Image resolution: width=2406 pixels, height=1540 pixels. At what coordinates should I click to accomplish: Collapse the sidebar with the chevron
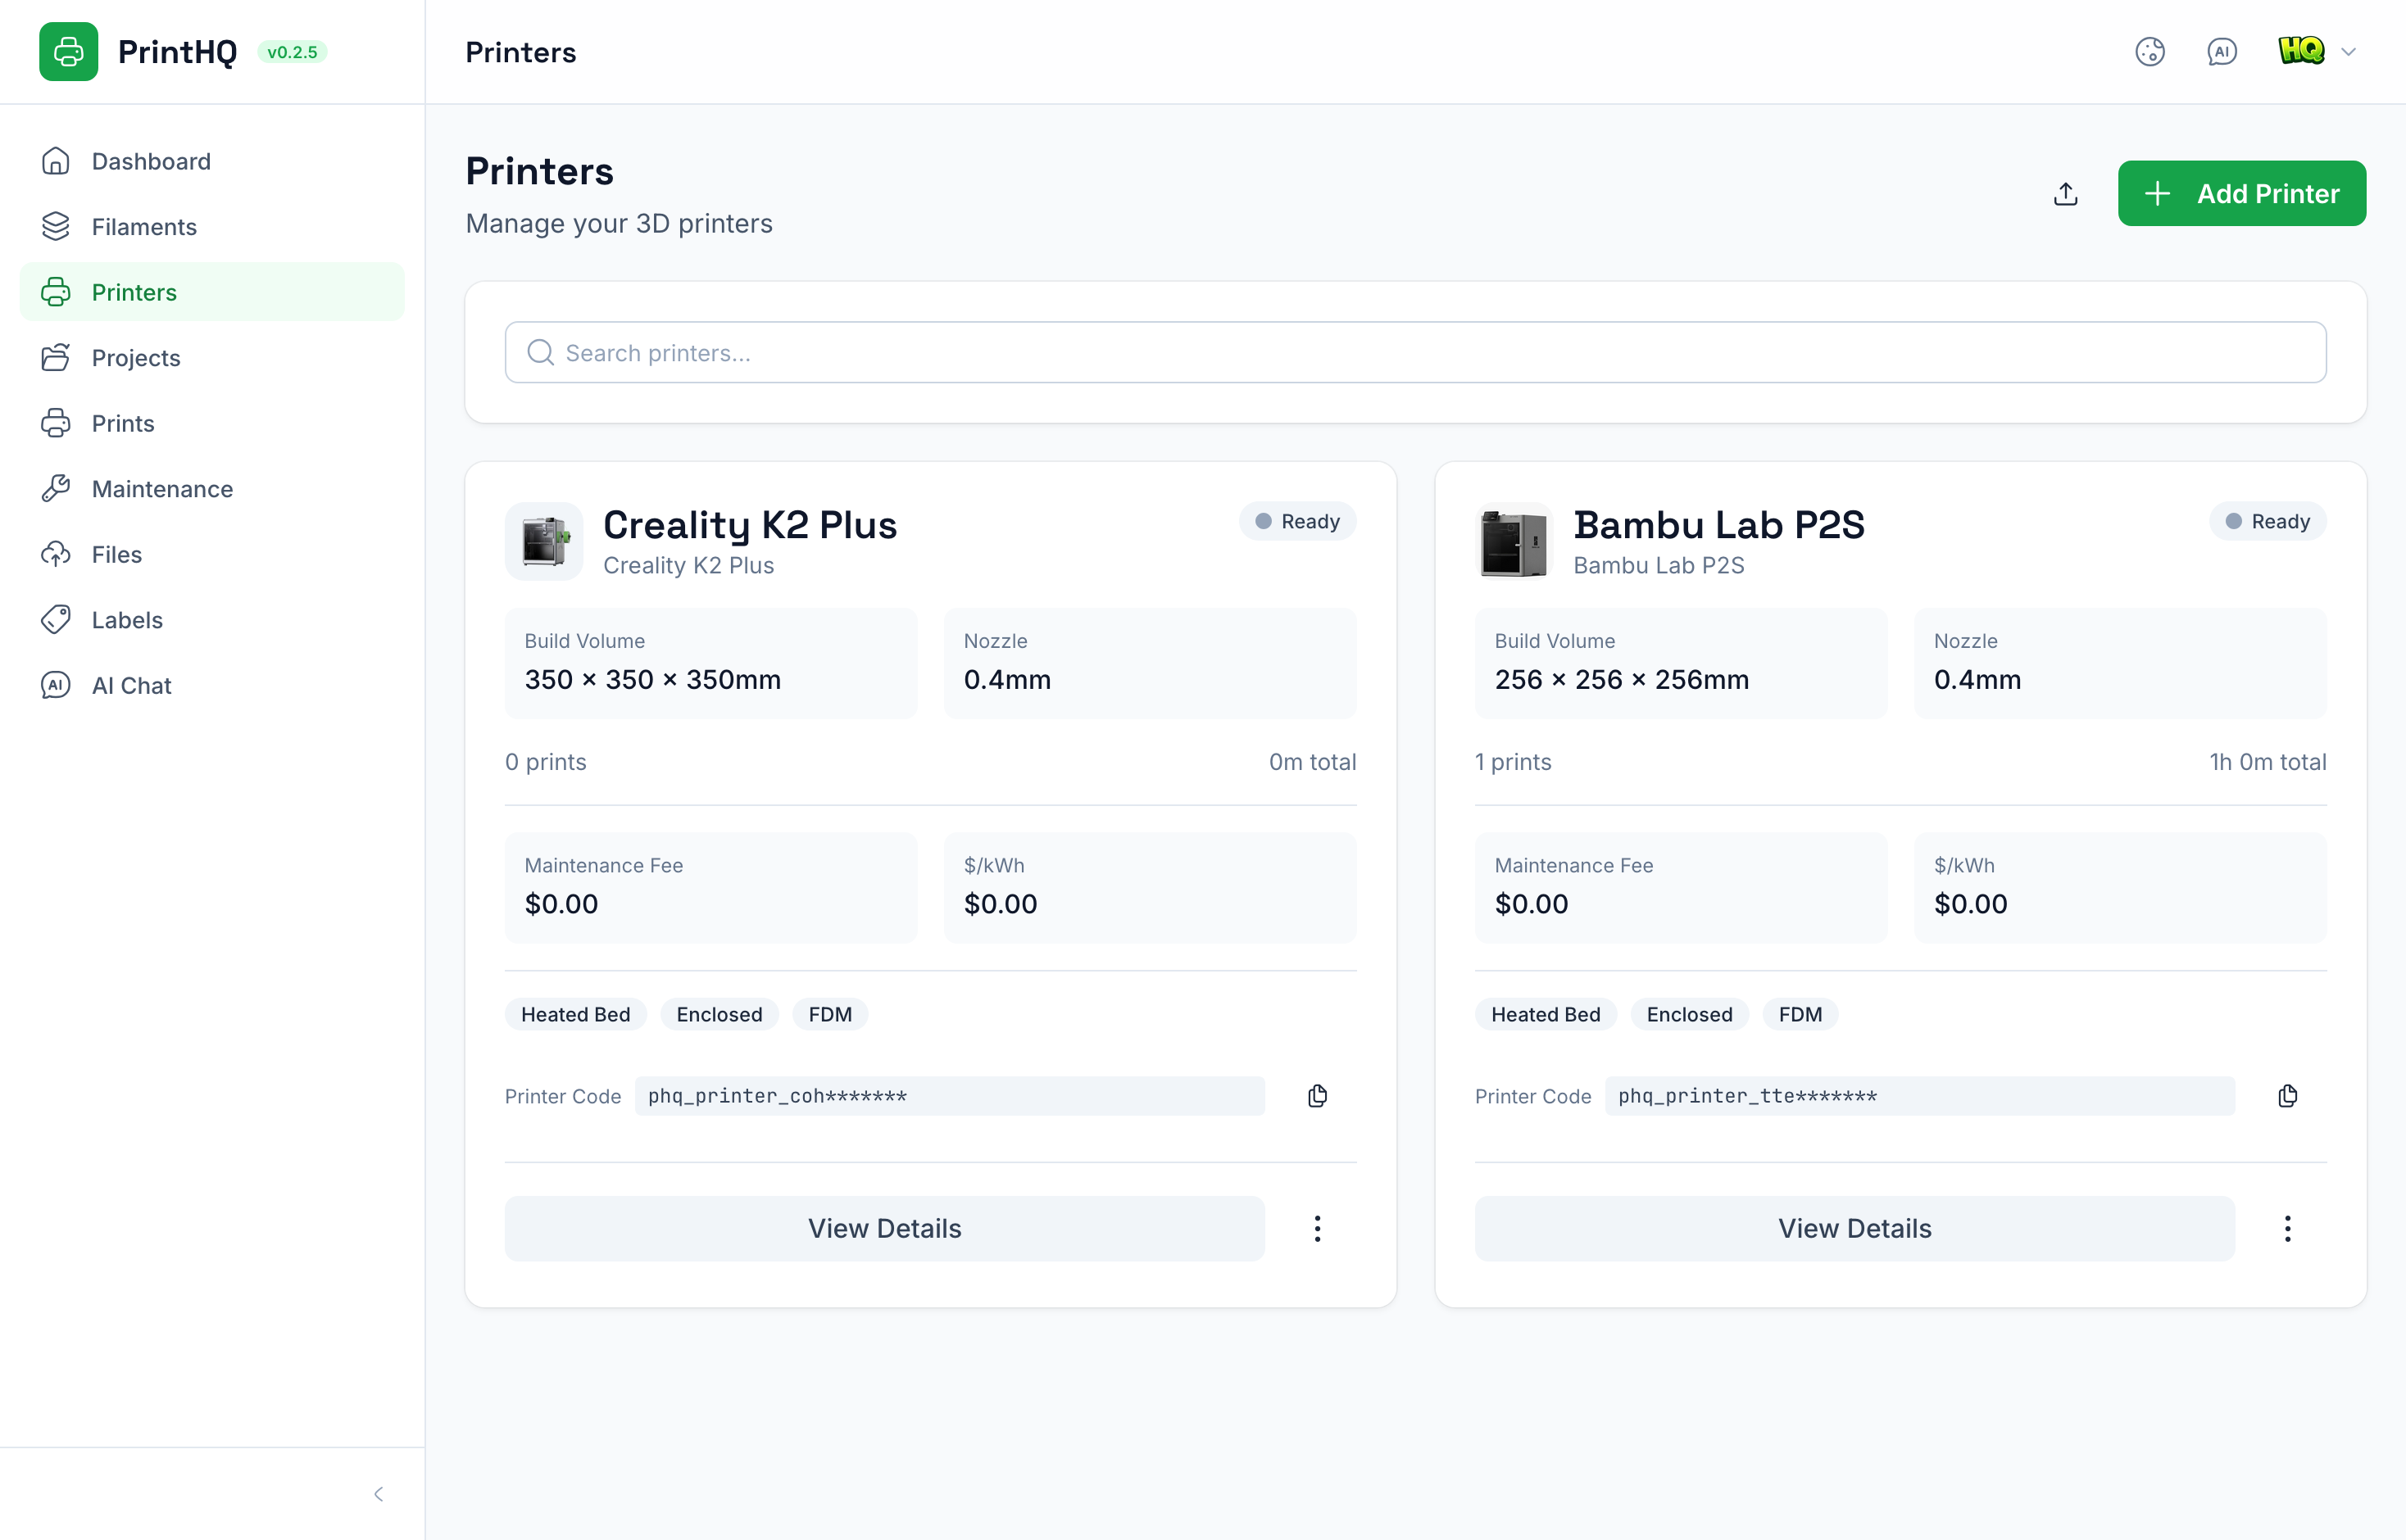pyautogui.click(x=378, y=1493)
